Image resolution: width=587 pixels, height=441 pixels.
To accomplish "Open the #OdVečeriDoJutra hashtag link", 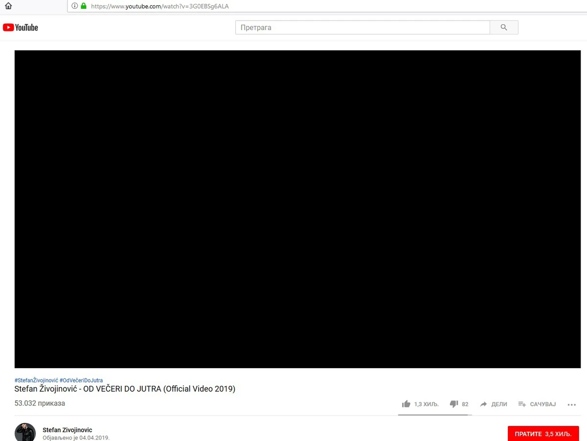I will tap(81, 380).
